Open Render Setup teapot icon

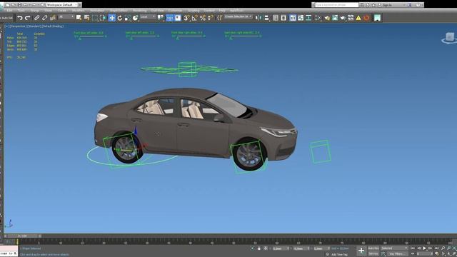tap(327, 18)
